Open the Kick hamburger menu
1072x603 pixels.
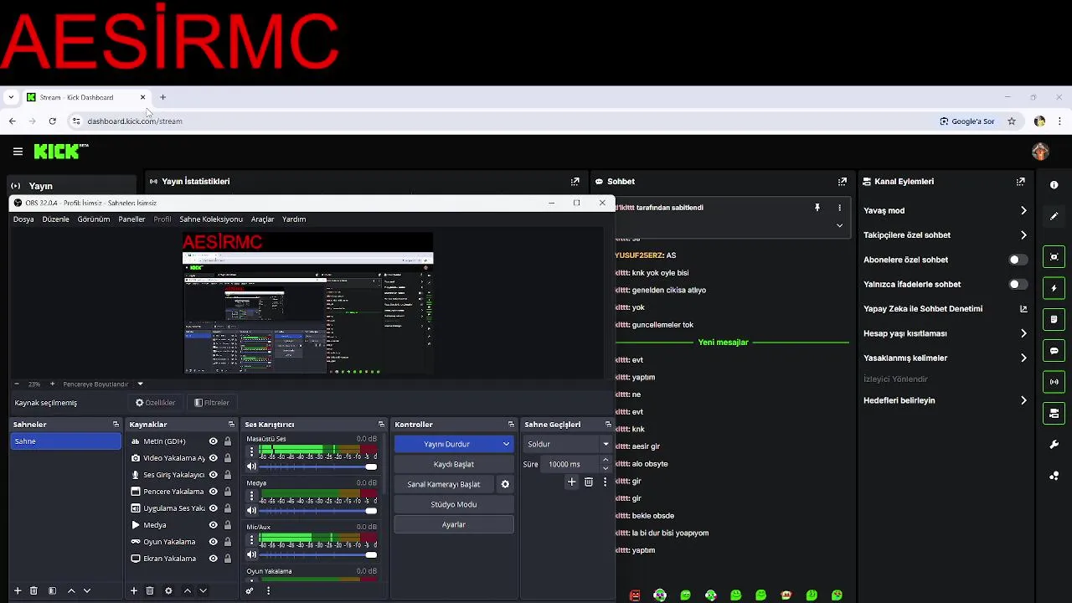[x=18, y=152]
